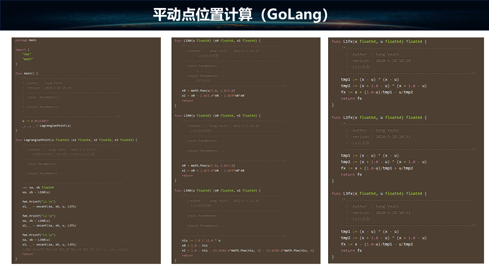Click the 'u := 0.01215057' assignment line
The image size is (489, 275).
(35, 121)
